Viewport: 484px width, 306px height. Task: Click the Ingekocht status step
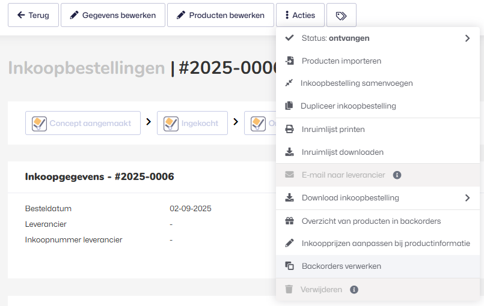click(192, 123)
